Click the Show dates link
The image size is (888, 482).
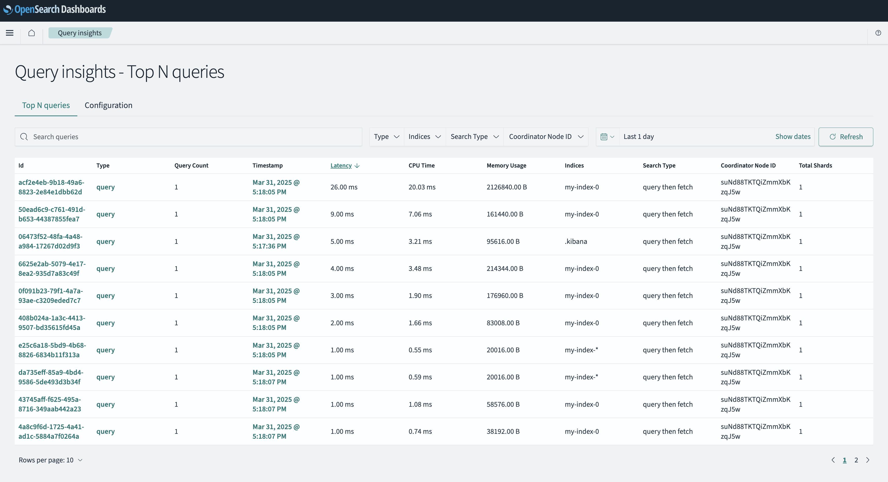(x=793, y=136)
